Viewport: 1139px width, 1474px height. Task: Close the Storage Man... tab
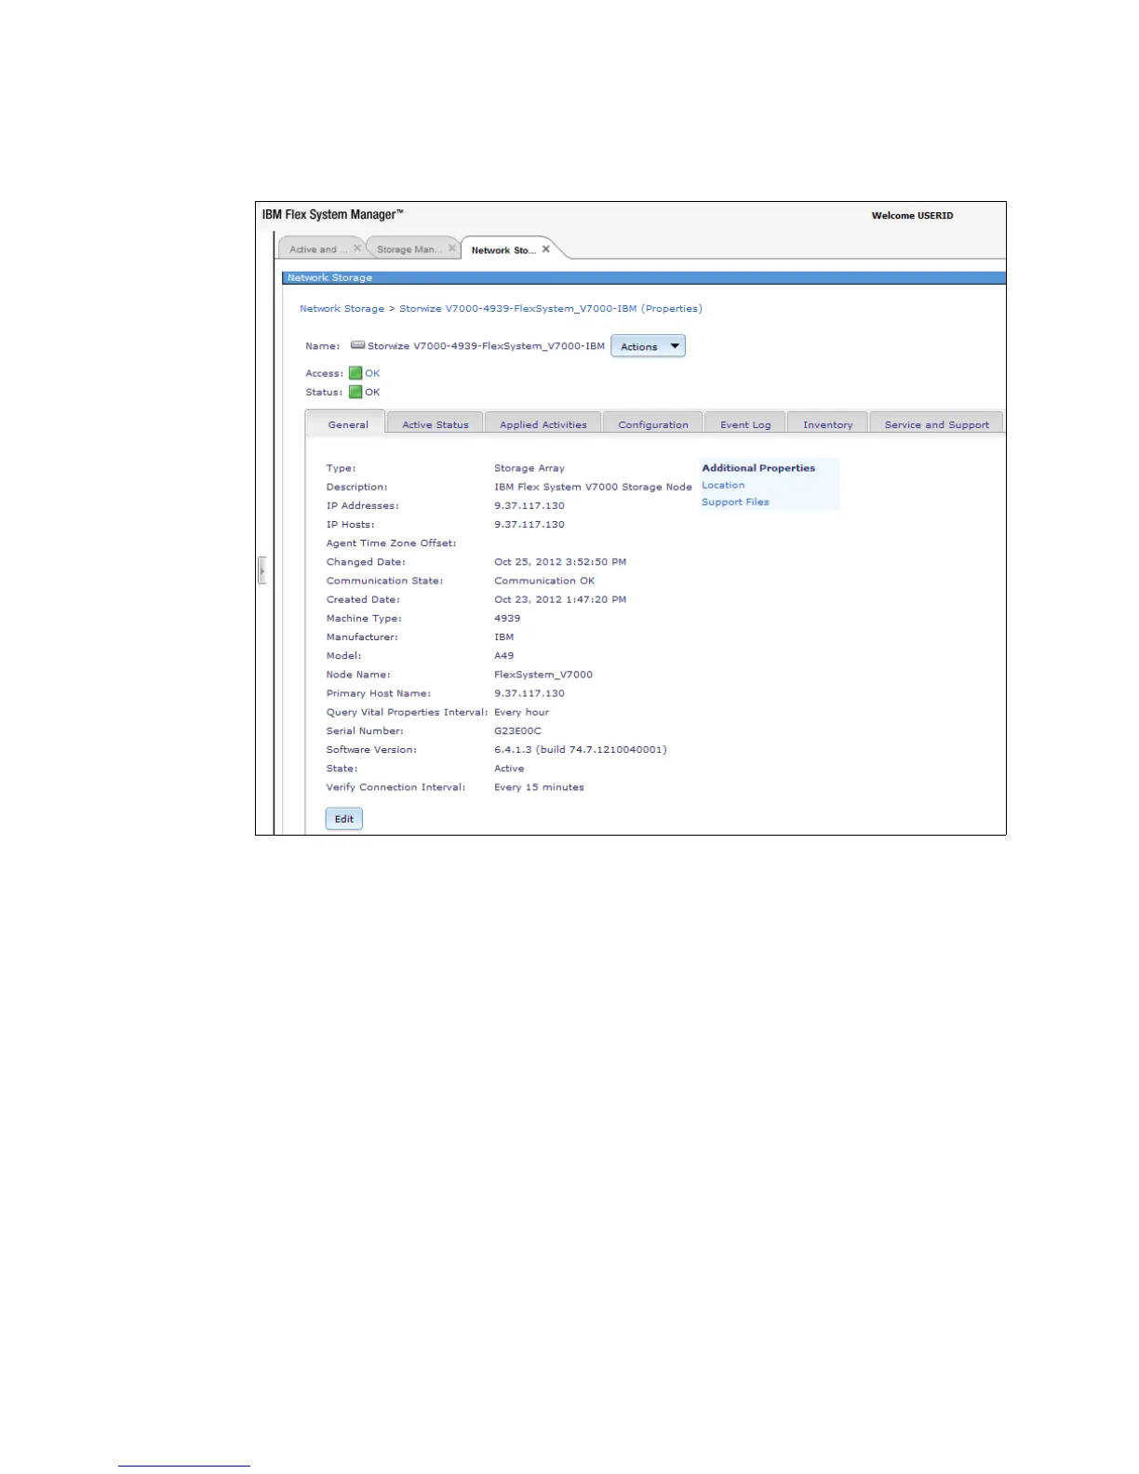(452, 248)
